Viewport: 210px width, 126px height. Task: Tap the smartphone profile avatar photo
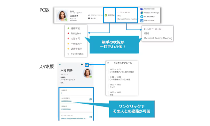[87, 73]
